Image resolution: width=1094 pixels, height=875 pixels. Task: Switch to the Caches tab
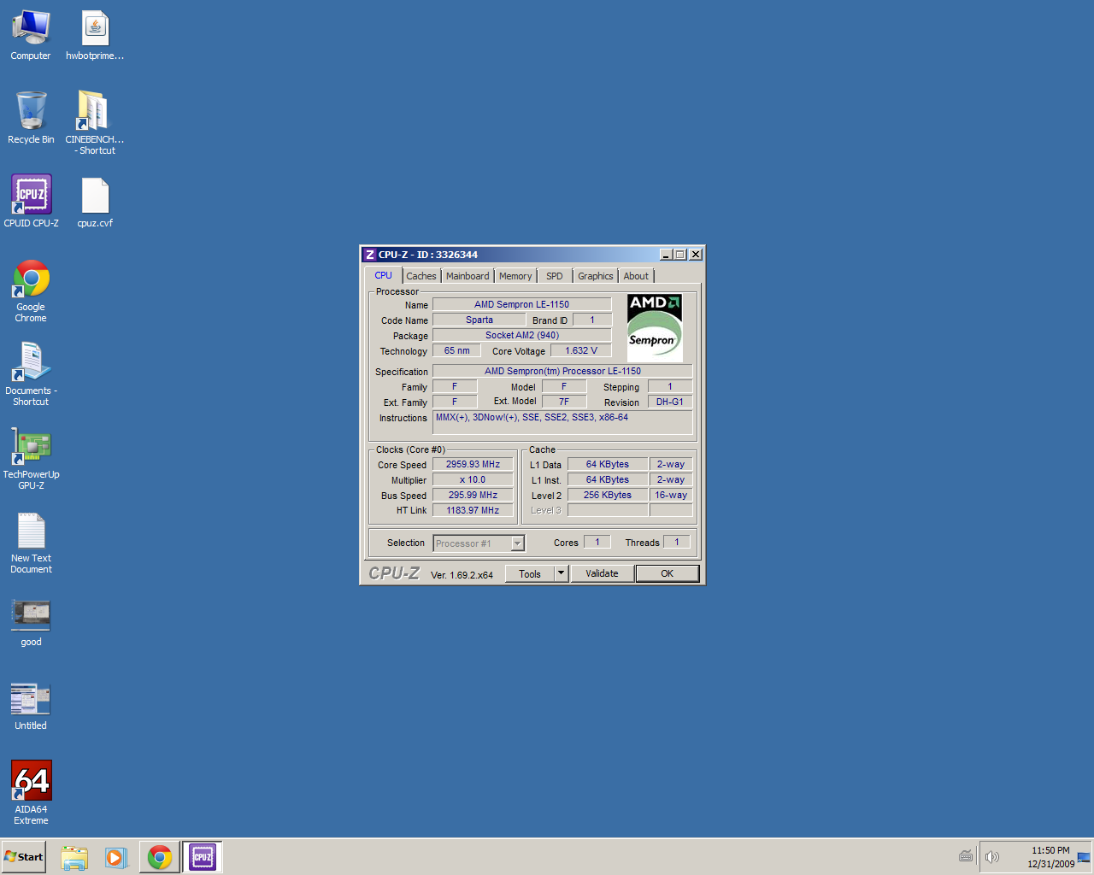[421, 276]
